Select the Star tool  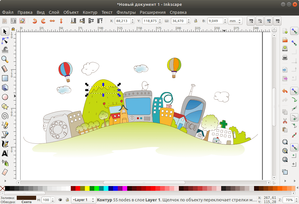click(x=5, y=106)
